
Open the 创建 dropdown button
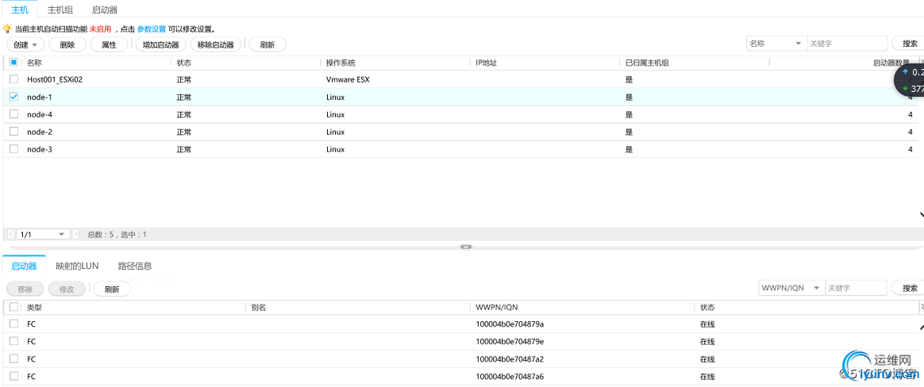pos(25,44)
